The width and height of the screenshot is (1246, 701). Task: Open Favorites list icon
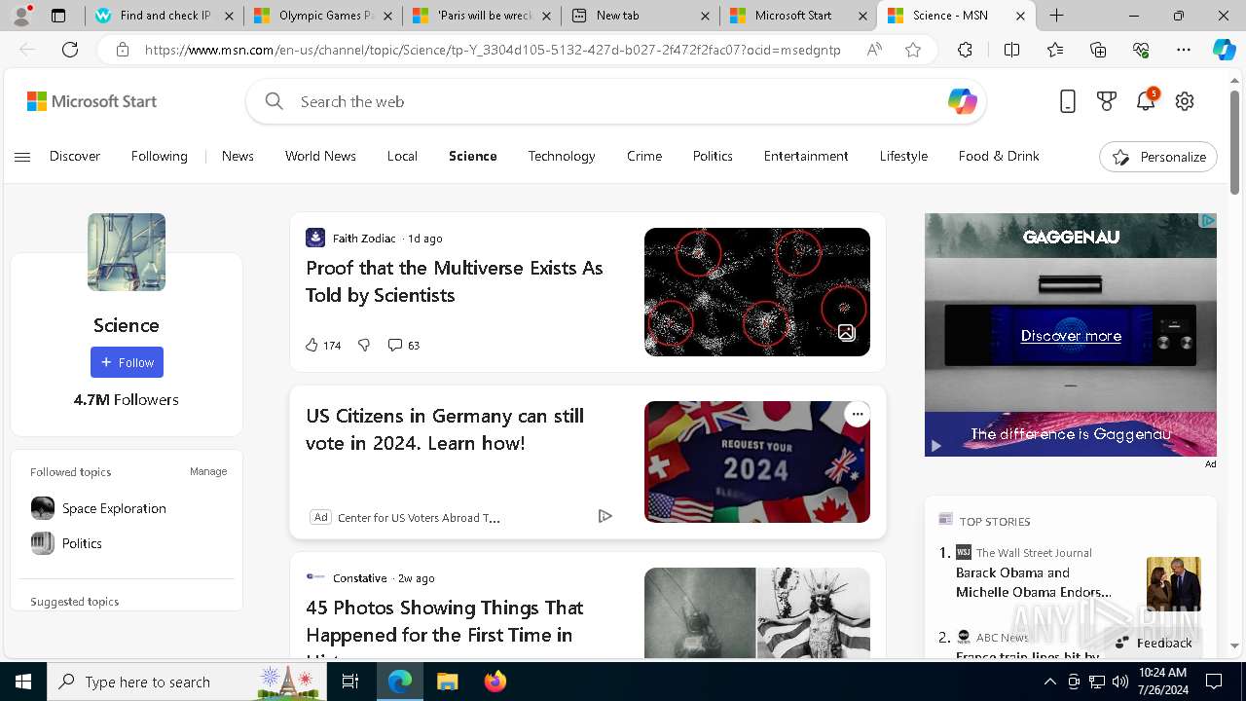(1055, 51)
